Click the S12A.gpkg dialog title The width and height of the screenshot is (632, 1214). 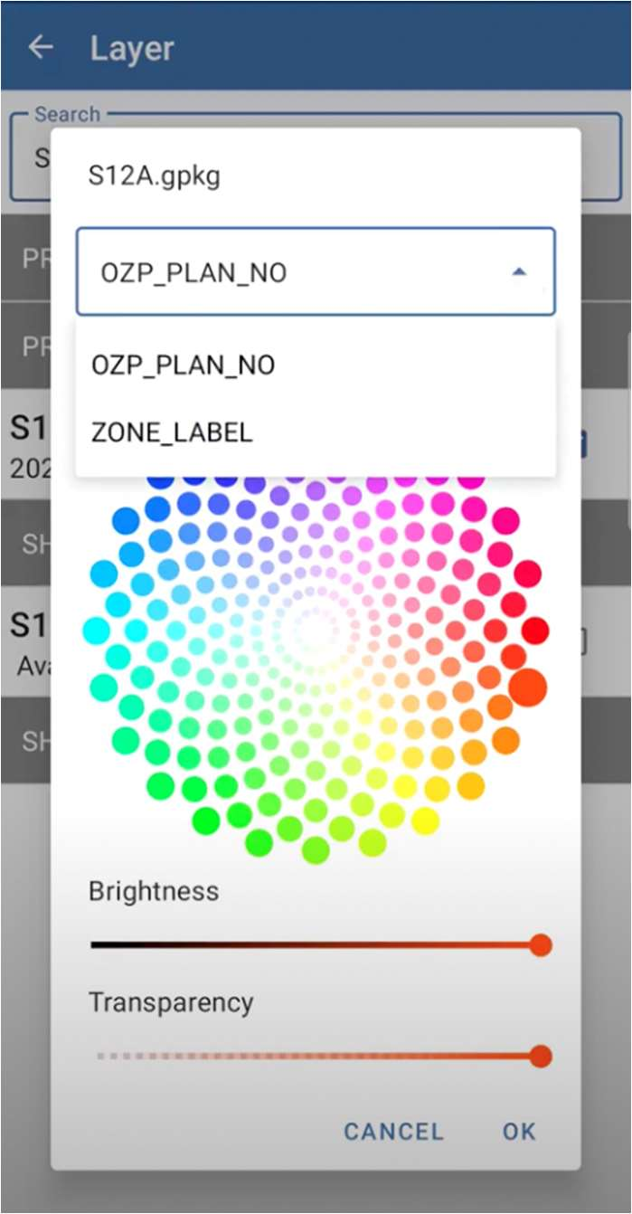[154, 175]
